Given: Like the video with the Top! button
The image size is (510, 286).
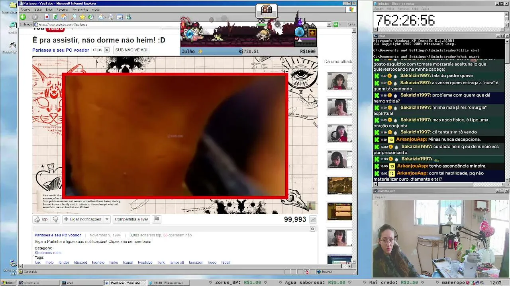Looking at the screenshot, I should tap(41, 219).
